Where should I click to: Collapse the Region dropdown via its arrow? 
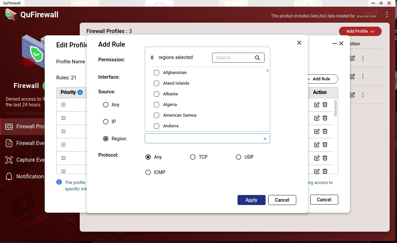[265, 139]
